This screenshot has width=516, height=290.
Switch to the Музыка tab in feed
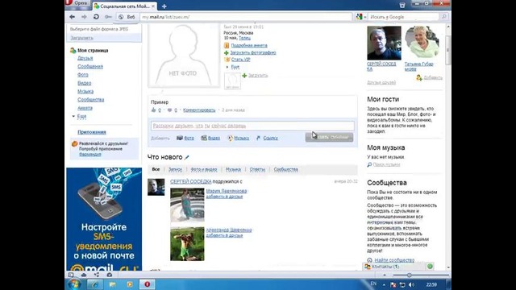click(x=233, y=169)
